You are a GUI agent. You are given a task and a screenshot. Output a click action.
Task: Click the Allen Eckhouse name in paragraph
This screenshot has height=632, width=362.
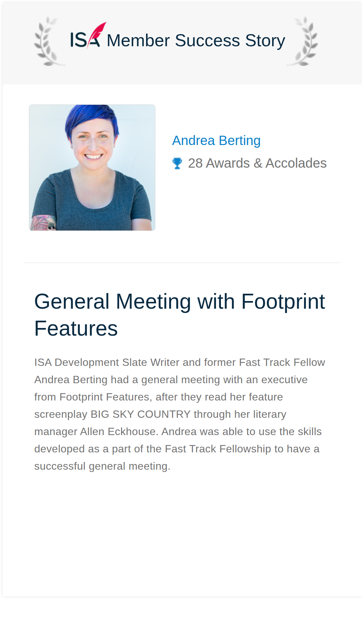tap(118, 431)
